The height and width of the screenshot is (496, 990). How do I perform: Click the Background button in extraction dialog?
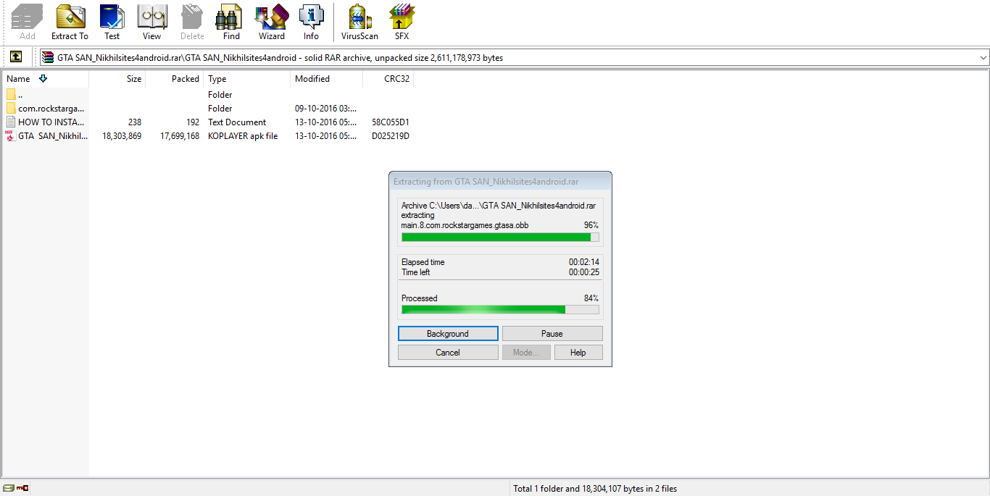click(448, 334)
